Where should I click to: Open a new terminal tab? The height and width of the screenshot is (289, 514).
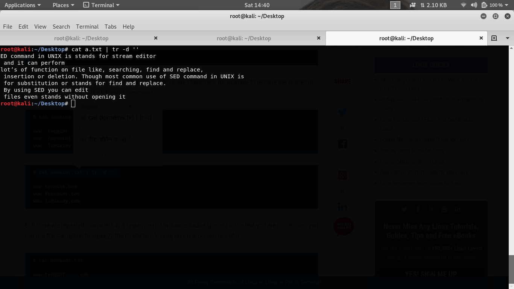(494, 38)
